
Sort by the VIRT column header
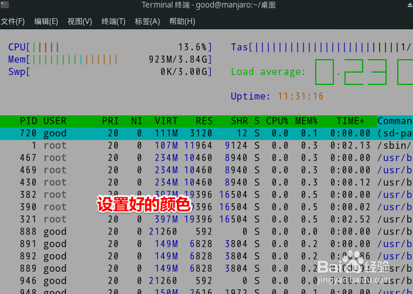click(x=166, y=121)
